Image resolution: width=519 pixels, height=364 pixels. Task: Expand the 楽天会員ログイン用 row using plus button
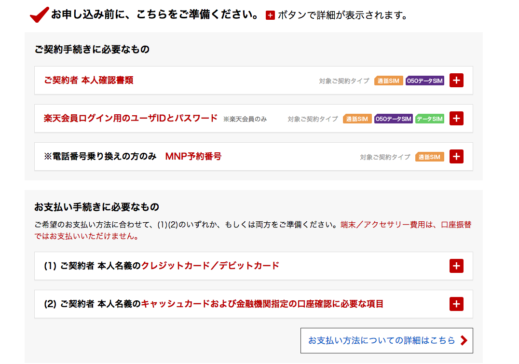[456, 119]
